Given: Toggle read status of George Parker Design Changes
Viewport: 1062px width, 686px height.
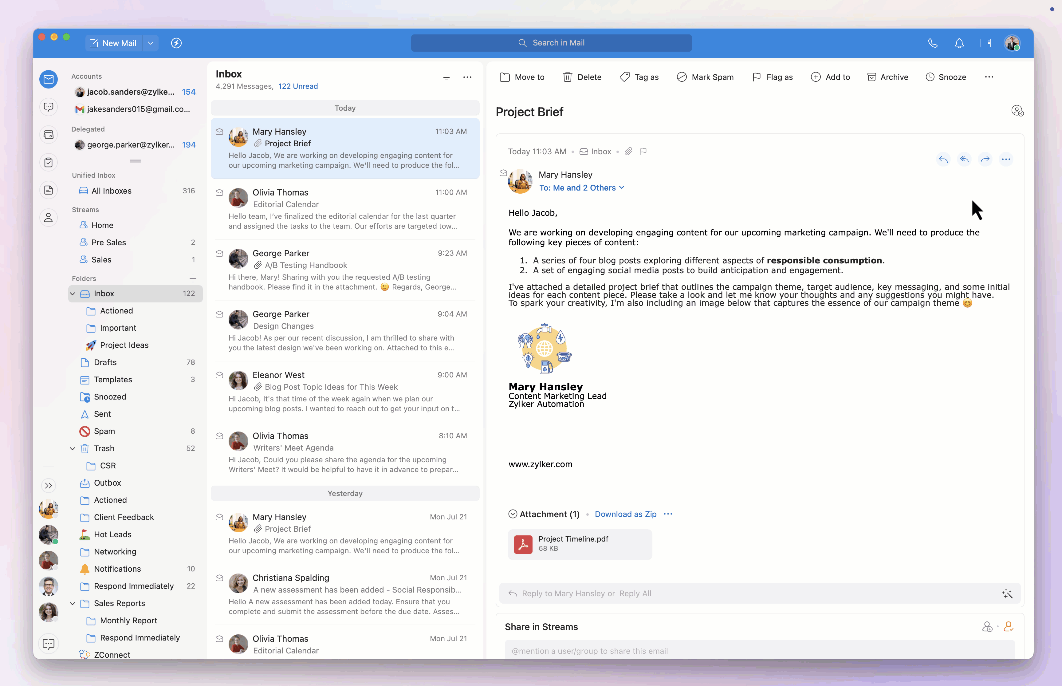Looking at the screenshot, I should 219,314.
